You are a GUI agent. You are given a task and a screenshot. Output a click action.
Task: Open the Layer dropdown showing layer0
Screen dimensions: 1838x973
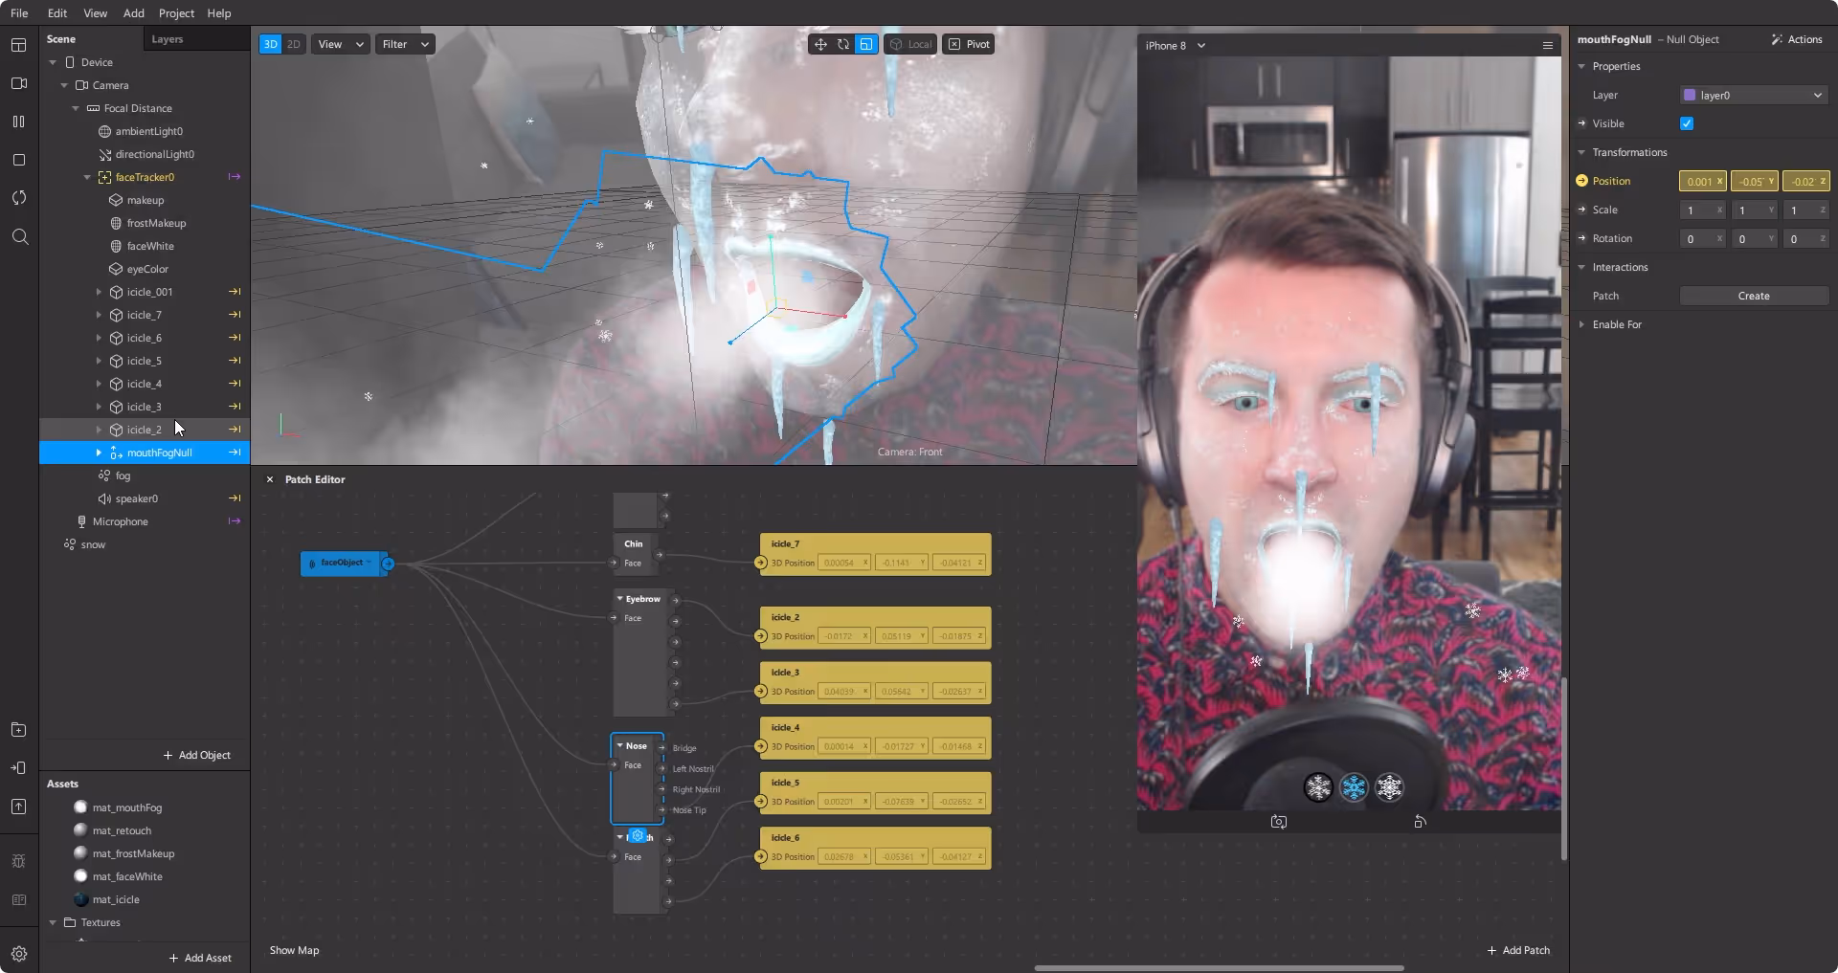[x=1753, y=95]
